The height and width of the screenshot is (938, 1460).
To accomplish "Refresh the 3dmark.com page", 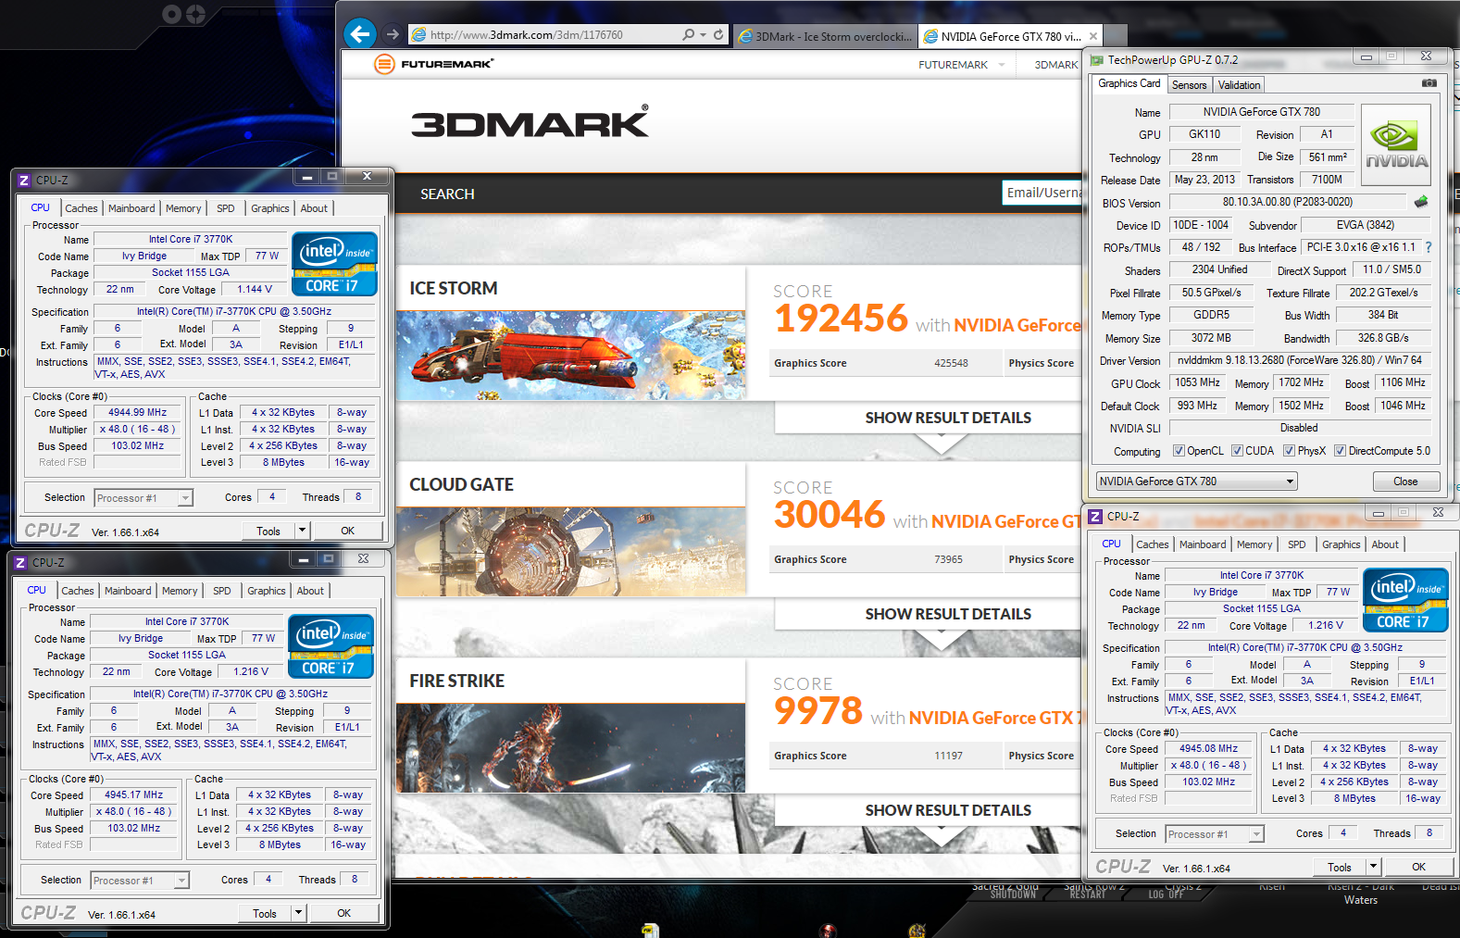I will 718,34.
